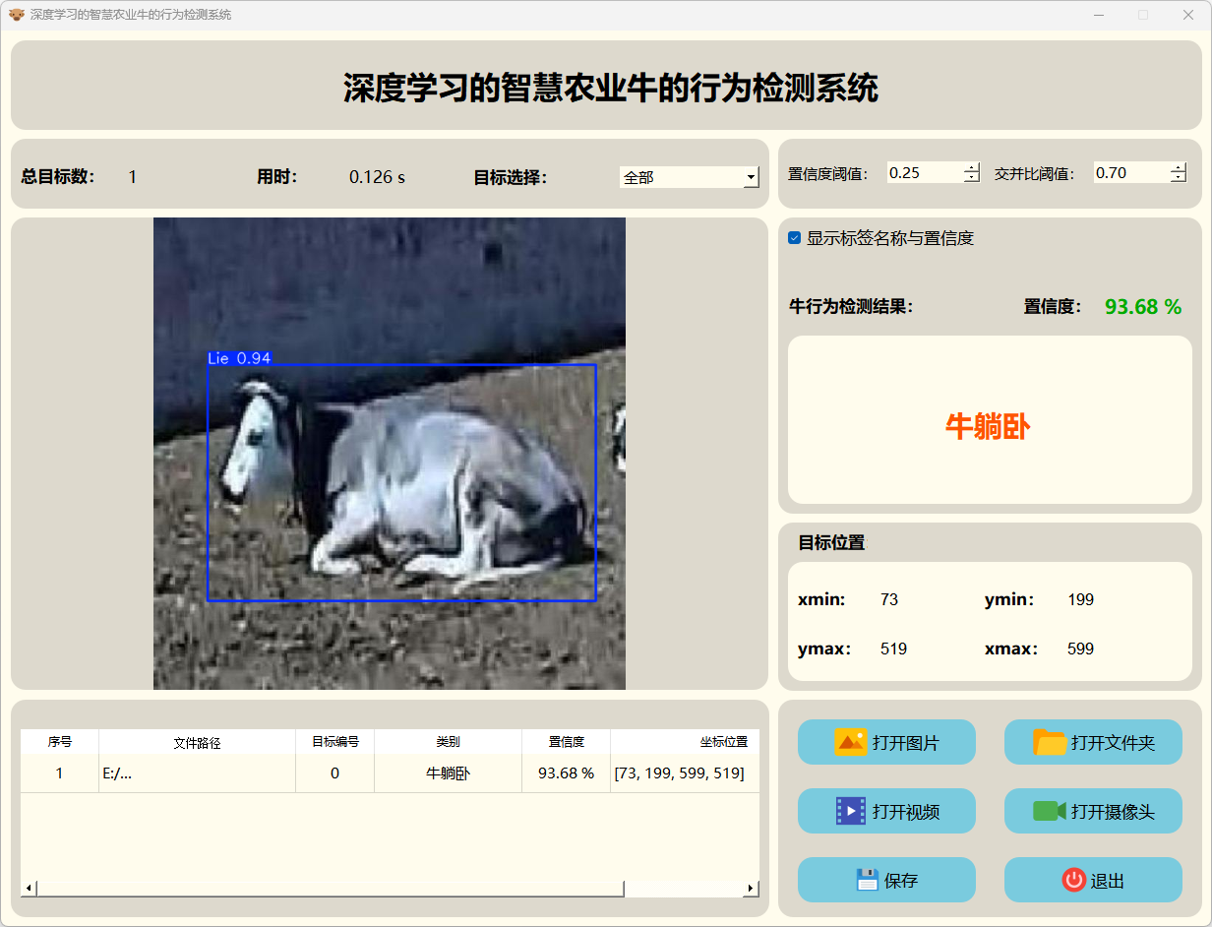Click the 93.68 % cell in table row
The width and height of the screenshot is (1212, 927).
[567, 773]
